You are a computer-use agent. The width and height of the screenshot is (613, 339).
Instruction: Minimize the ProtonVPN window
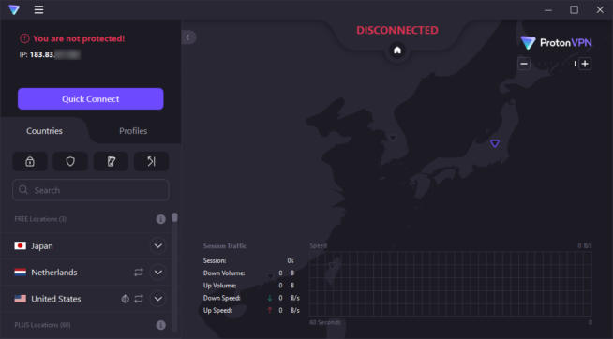[x=548, y=9]
